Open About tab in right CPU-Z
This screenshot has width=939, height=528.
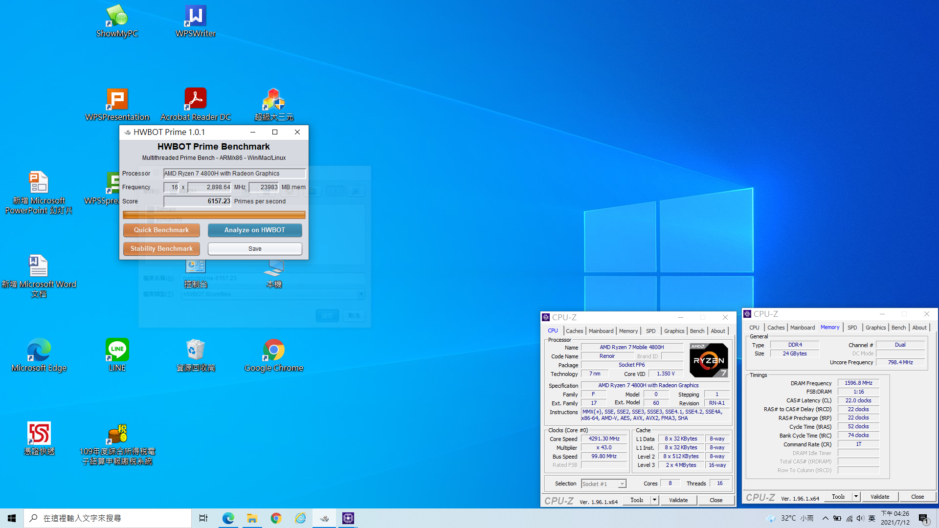coord(919,328)
